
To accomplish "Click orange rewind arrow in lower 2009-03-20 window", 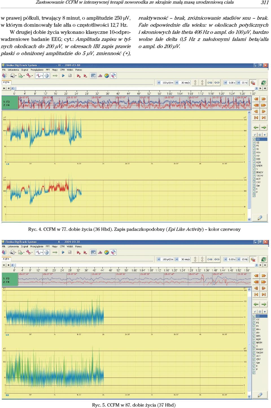I will point(256,276).
